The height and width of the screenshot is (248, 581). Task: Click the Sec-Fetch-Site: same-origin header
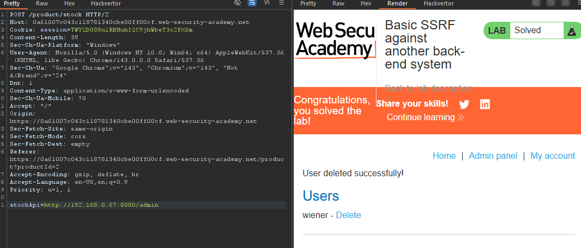point(61,129)
